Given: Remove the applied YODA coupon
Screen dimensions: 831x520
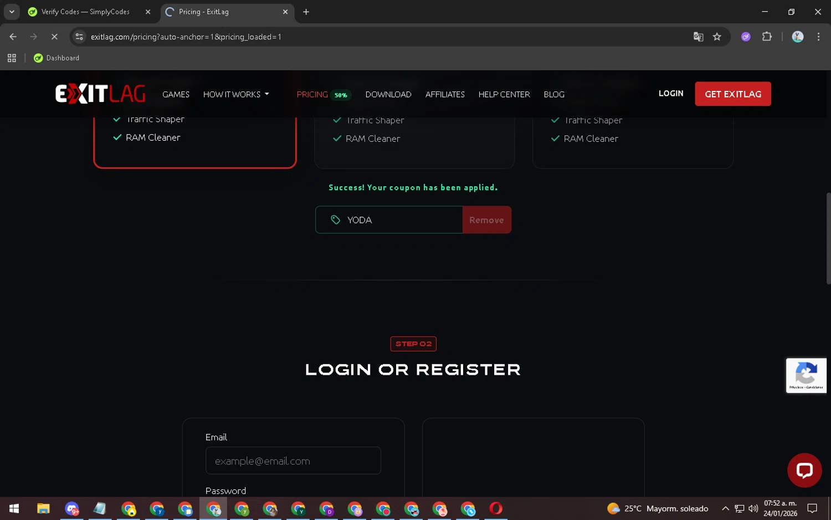Looking at the screenshot, I should click(486, 220).
